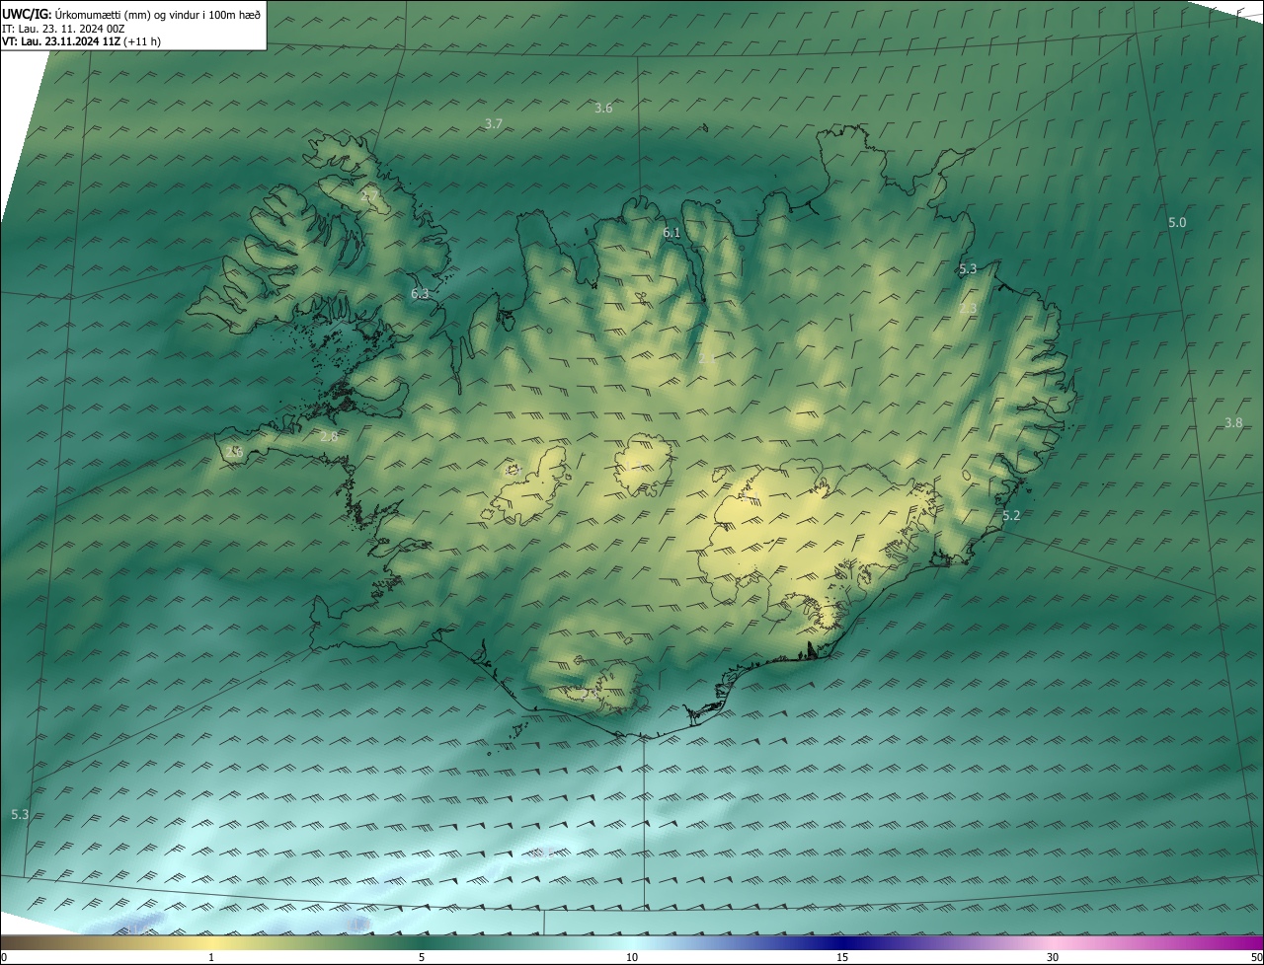Image resolution: width=1264 pixels, height=965 pixels.
Task: Click the 5.0 value label over the sea
Action: [x=1177, y=222]
